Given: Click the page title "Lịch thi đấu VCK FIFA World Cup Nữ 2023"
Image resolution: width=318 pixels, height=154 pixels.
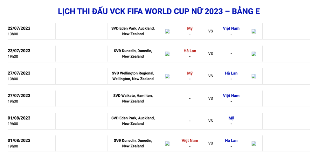Looking at the screenshot, I should point(159,11).
